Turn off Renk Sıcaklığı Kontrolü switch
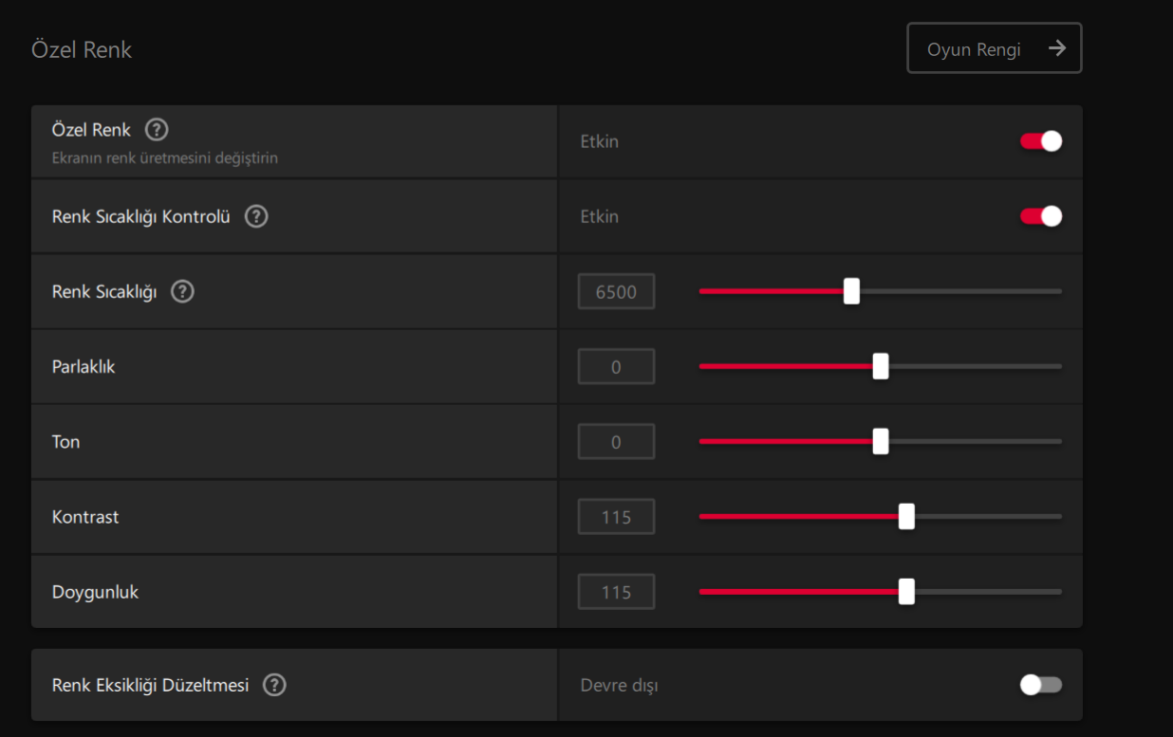Screen dimensions: 1173x737 [x=1040, y=216]
